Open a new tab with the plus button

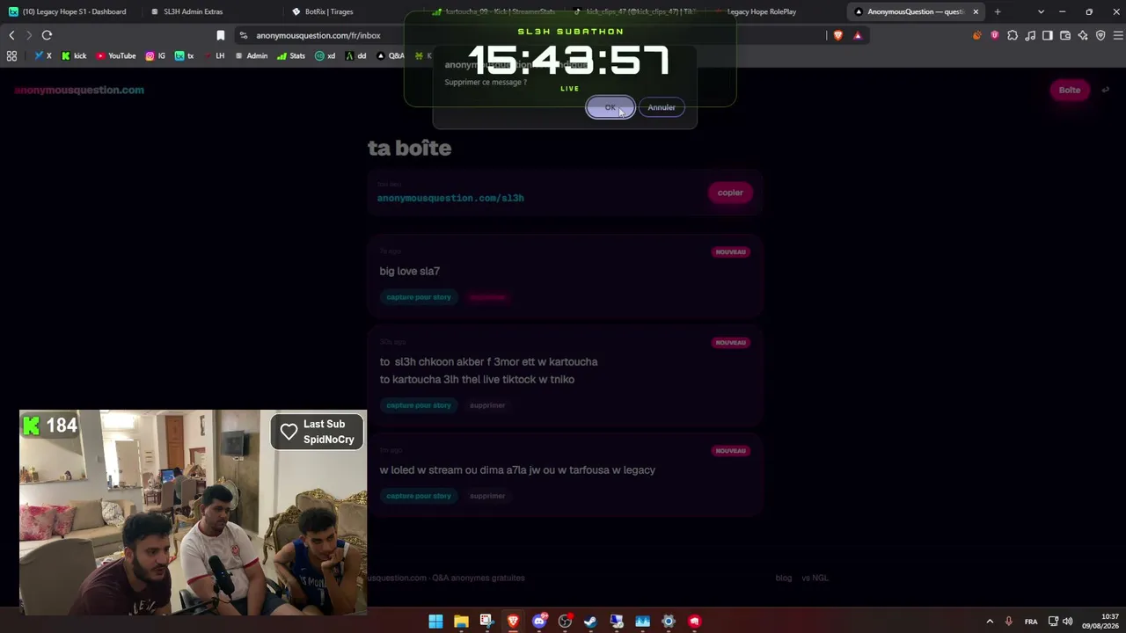click(998, 11)
